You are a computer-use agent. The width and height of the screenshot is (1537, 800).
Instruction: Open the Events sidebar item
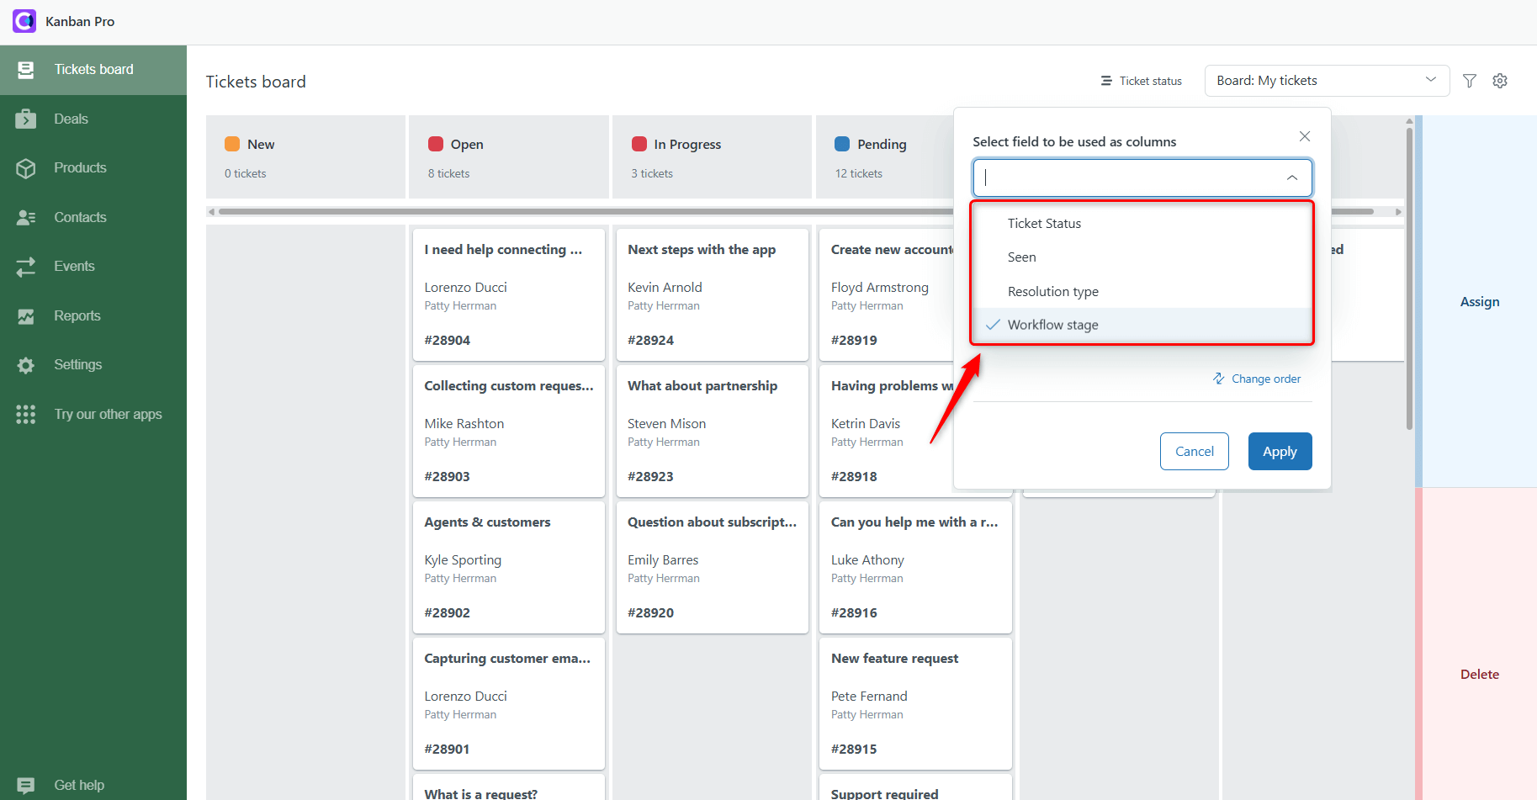click(x=74, y=266)
